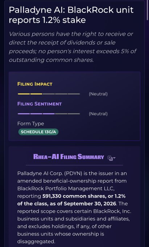Click the yellow Filing Impact rating bar
The width and height of the screenshot is (149, 247).
[x=49, y=94]
